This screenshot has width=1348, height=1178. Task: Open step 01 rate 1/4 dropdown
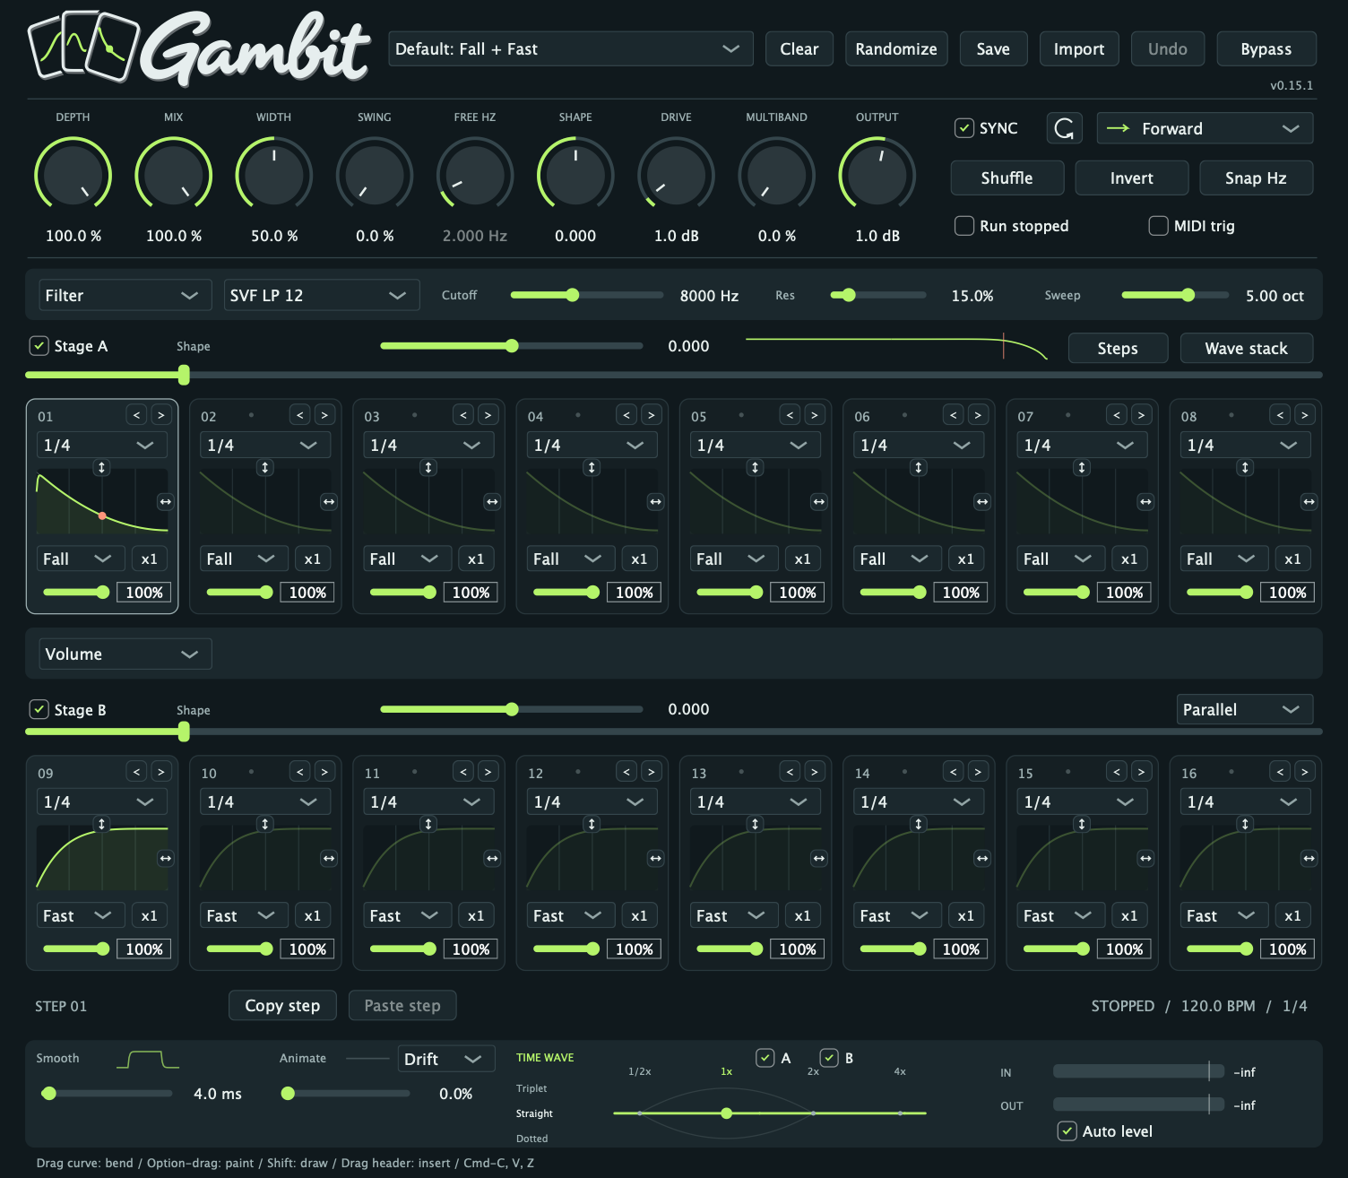point(101,445)
